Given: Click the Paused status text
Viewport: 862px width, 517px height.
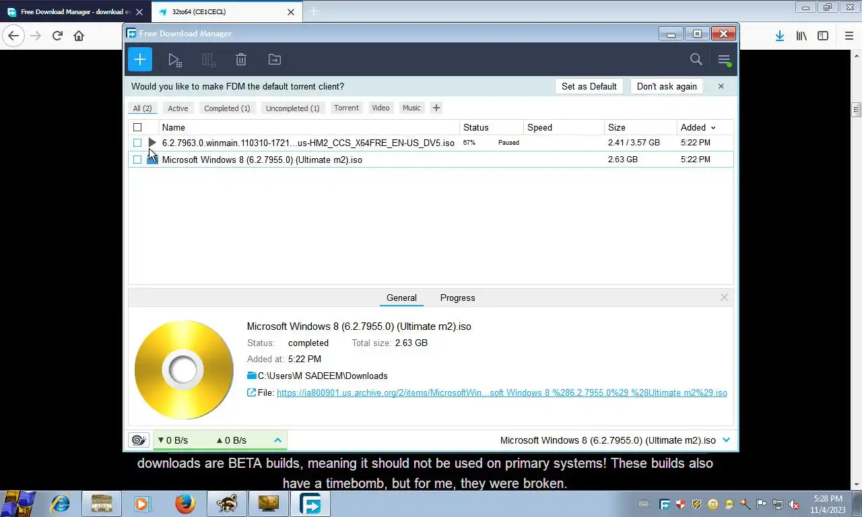Looking at the screenshot, I should [x=508, y=143].
